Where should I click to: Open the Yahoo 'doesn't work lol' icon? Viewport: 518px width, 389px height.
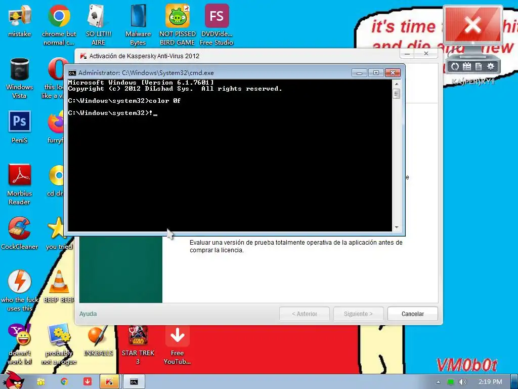(x=20, y=344)
